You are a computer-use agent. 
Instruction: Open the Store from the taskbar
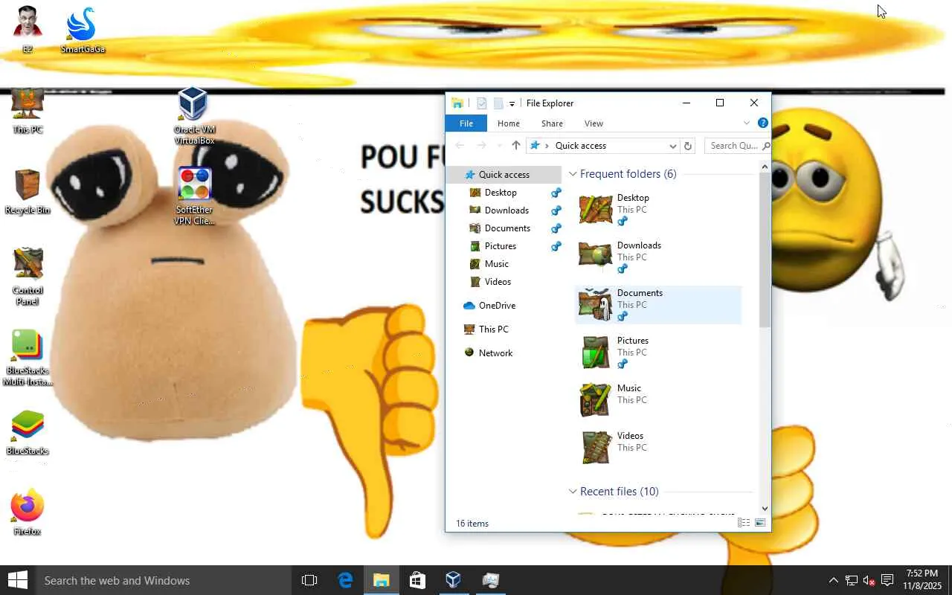point(416,580)
